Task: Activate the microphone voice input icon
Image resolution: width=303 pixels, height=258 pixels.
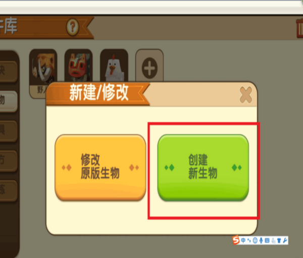Action: coord(261,240)
